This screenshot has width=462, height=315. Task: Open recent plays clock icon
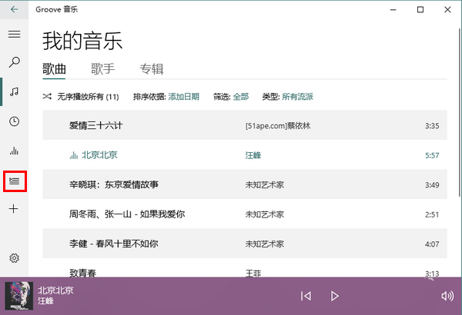point(14,121)
